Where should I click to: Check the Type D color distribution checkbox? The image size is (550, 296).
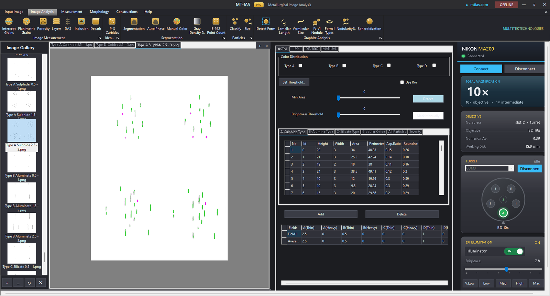[434, 65]
